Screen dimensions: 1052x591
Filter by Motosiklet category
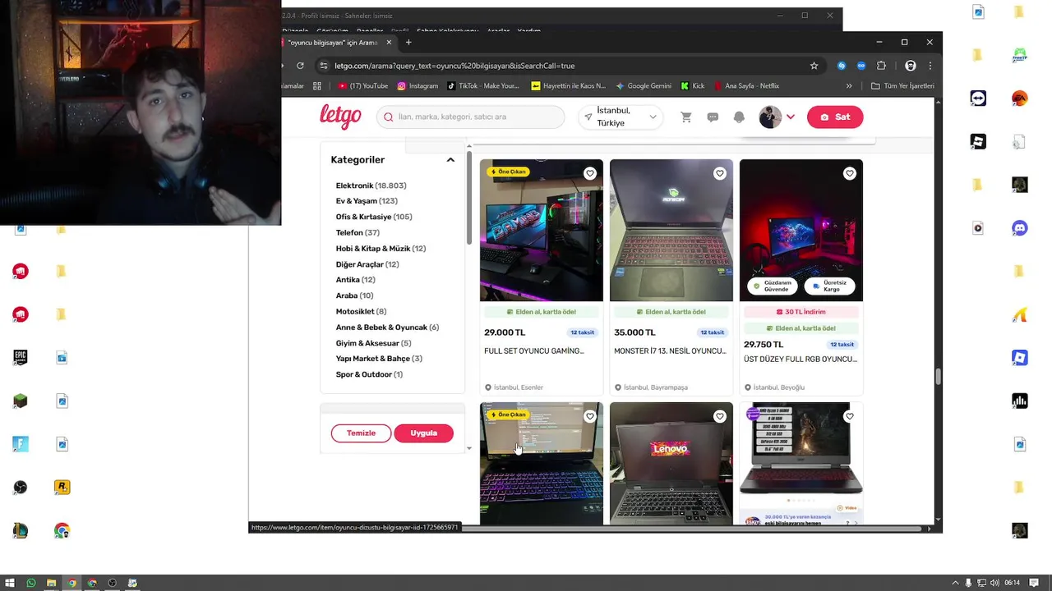tap(361, 312)
